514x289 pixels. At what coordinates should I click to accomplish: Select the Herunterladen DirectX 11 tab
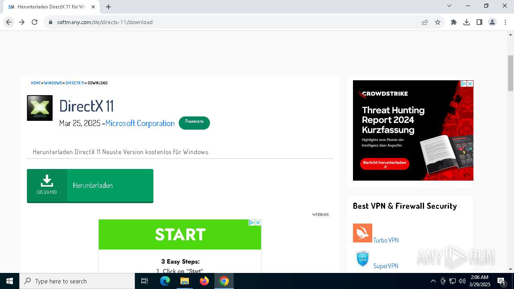point(51,7)
